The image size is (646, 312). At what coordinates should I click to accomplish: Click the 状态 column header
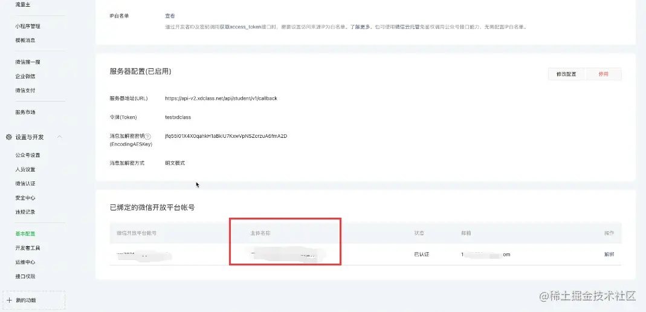[x=419, y=233]
